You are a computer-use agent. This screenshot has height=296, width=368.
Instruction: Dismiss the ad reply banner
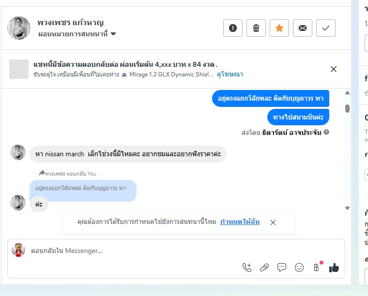click(x=334, y=69)
